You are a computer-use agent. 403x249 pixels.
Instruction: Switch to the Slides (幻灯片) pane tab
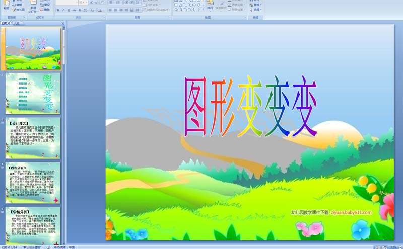point(6,23)
